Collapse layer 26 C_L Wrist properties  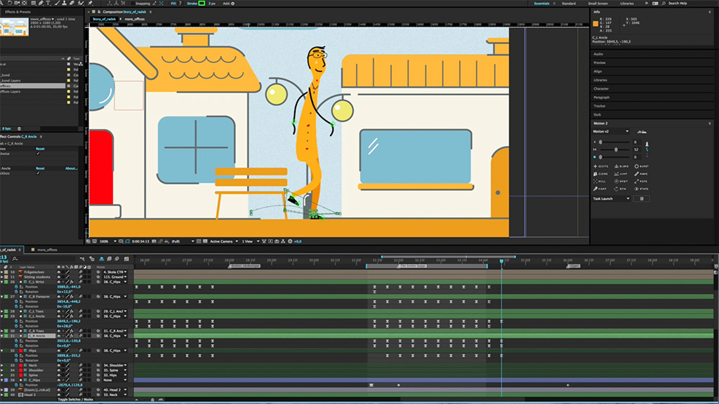tap(2, 282)
